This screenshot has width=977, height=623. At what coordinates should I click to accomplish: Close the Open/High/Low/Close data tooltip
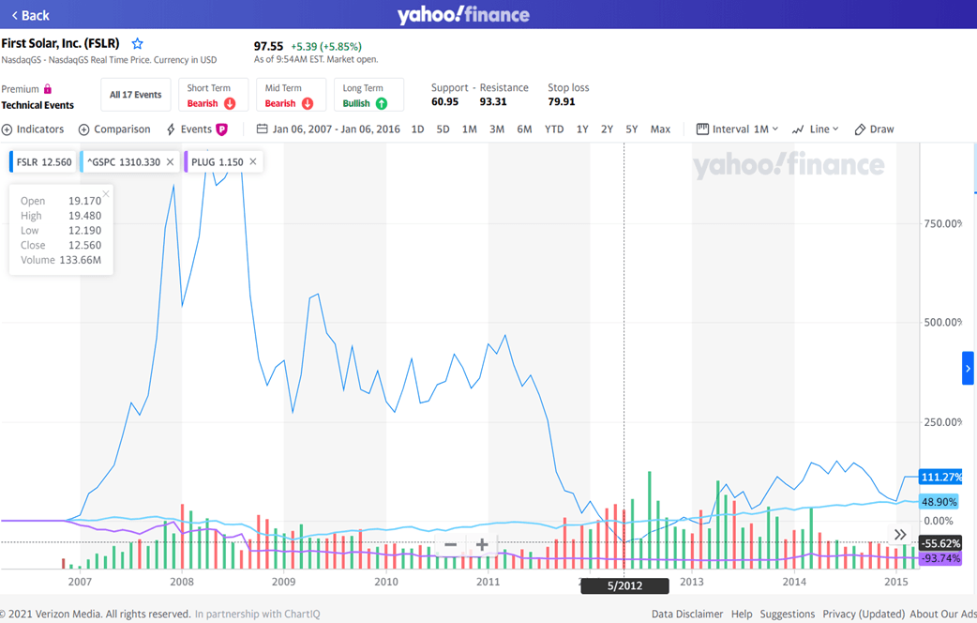point(106,194)
